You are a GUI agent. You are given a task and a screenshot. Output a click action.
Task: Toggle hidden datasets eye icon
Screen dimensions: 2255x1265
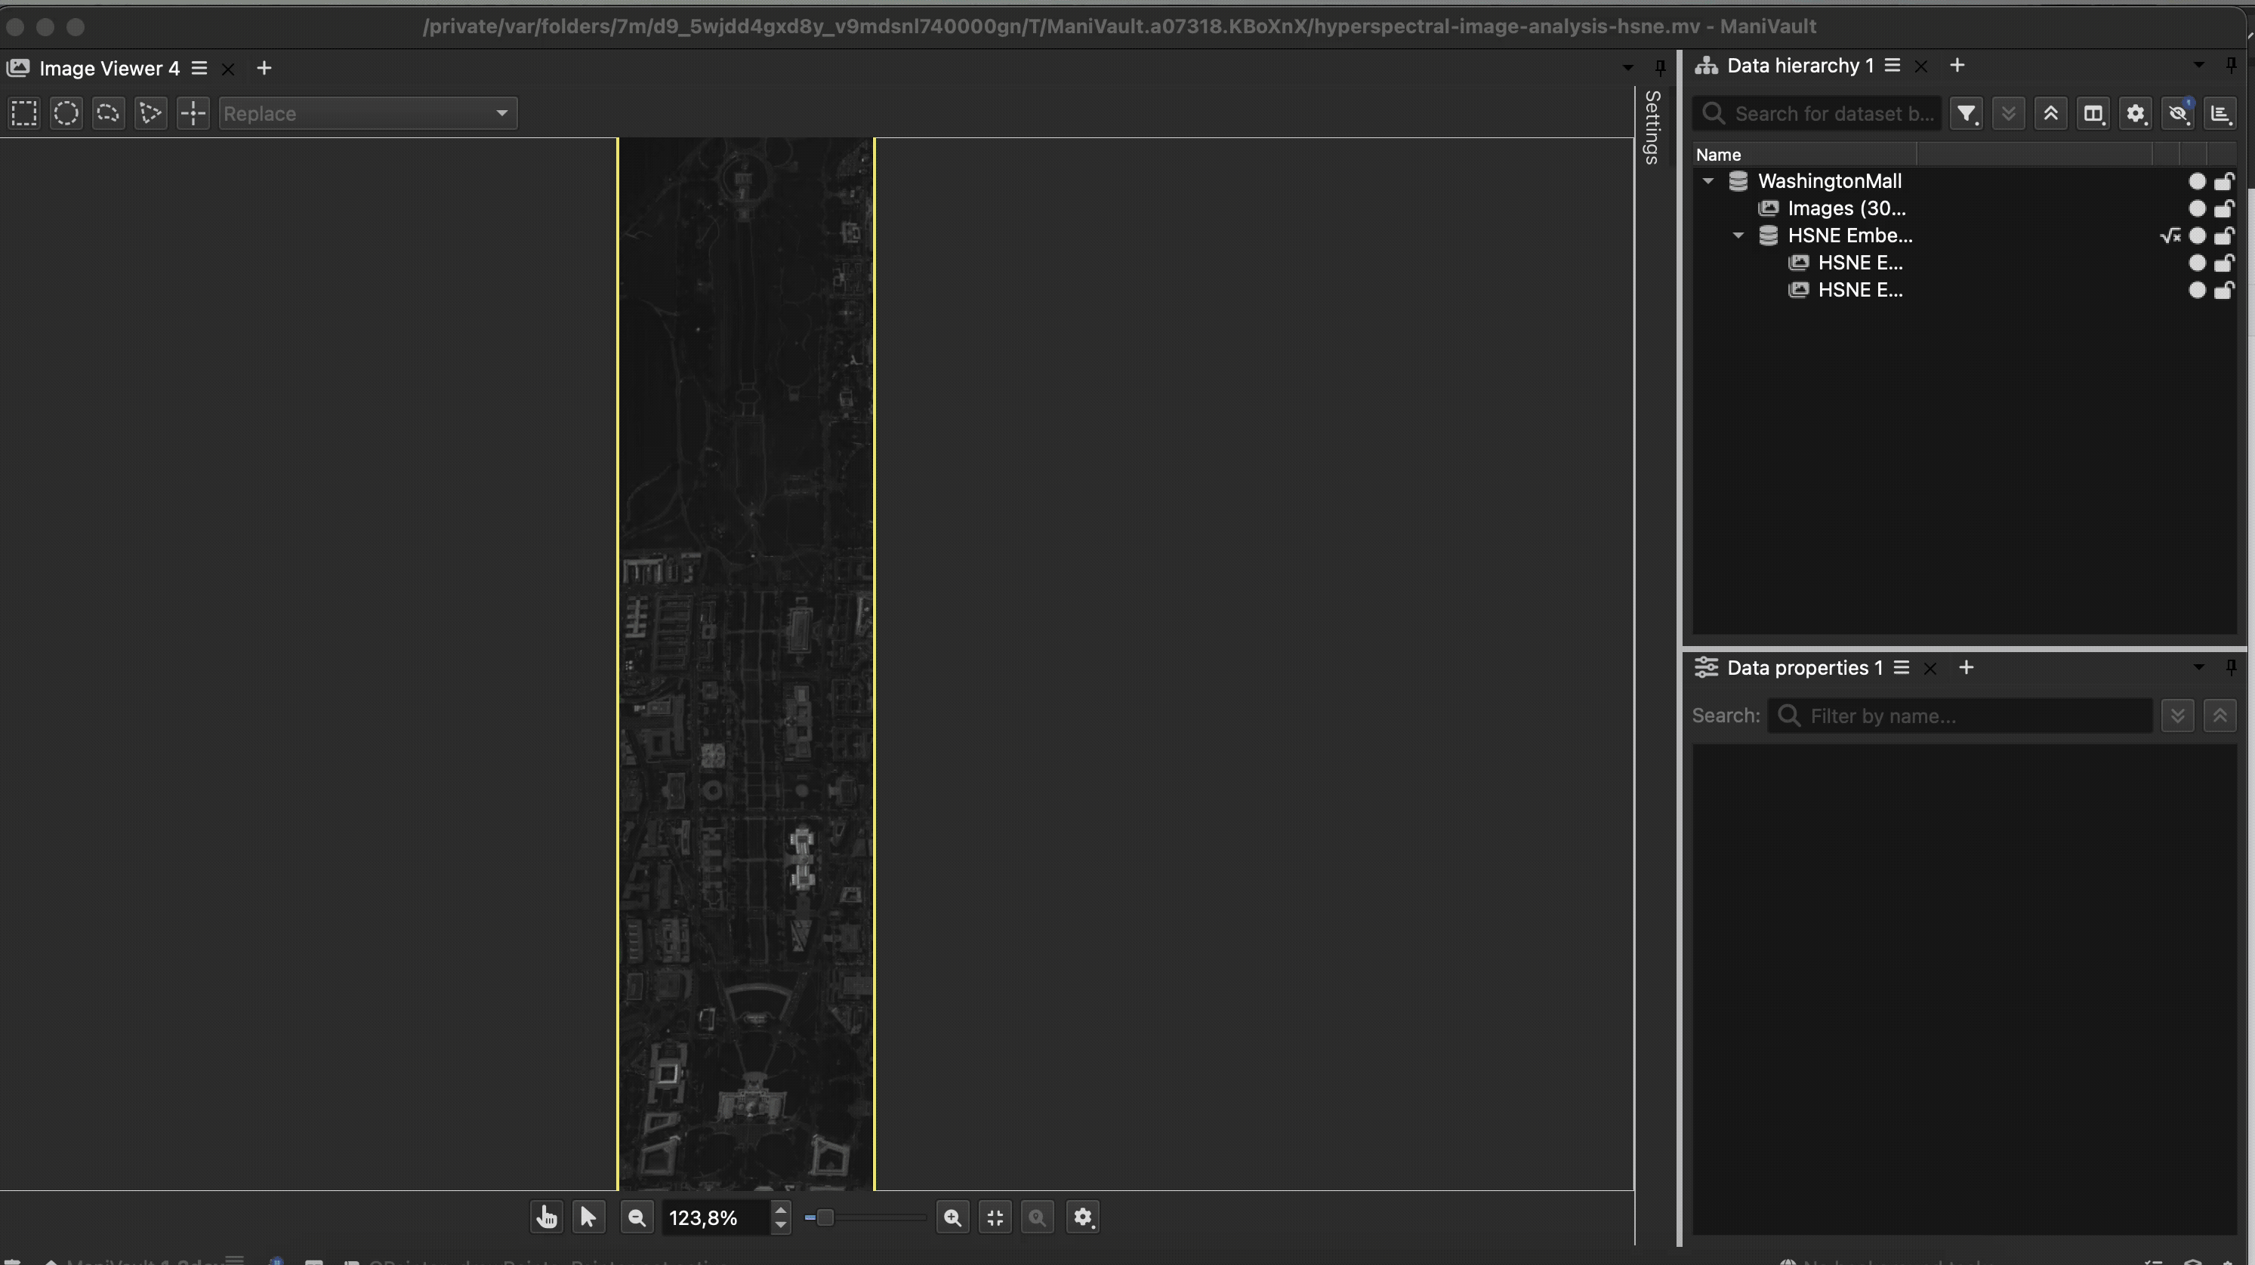[2178, 114]
